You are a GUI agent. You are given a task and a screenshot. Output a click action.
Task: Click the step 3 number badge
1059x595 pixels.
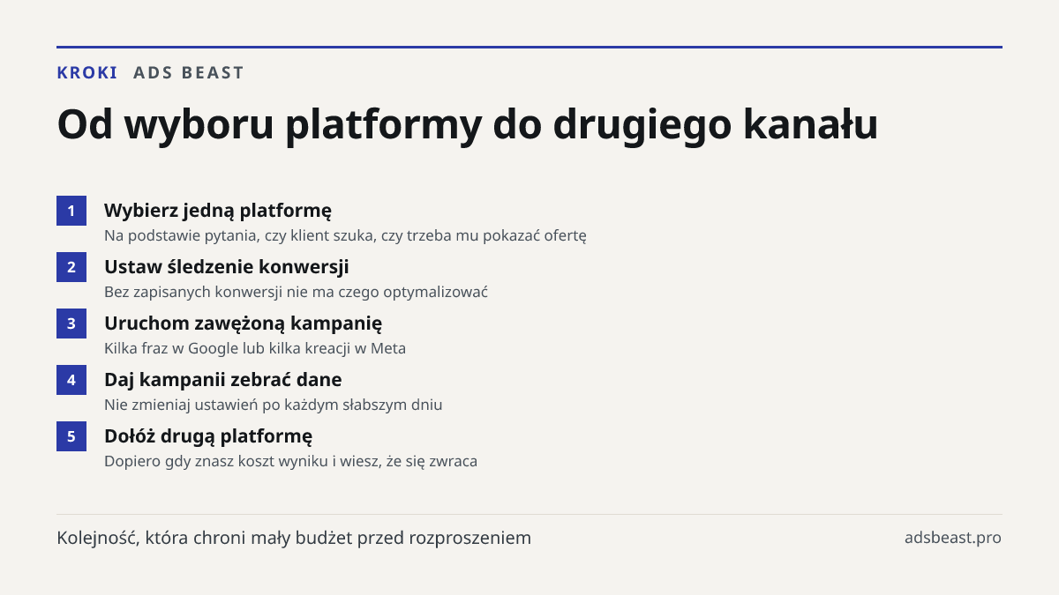click(71, 324)
